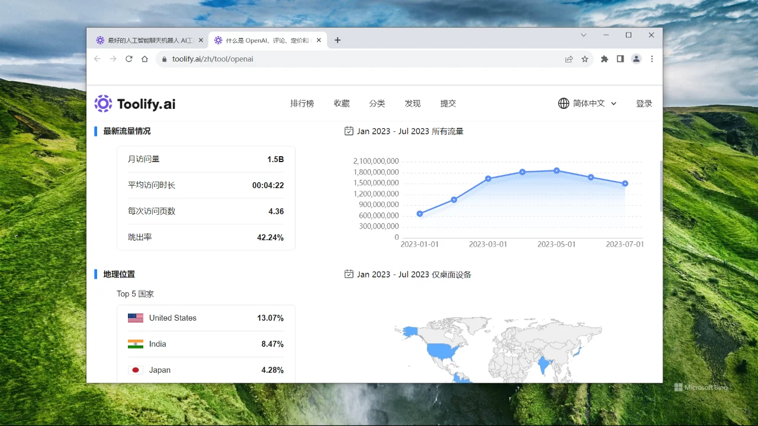Open the Chrome three-dot menu
This screenshot has width=758, height=426.
click(x=651, y=59)
